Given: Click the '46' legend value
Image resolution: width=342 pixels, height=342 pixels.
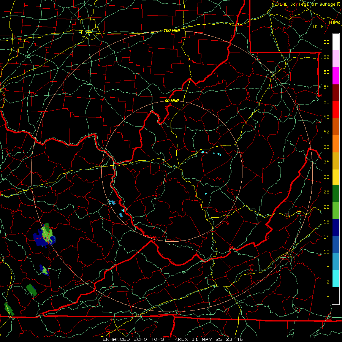Looking at the screenshot, I should [326, 117].
